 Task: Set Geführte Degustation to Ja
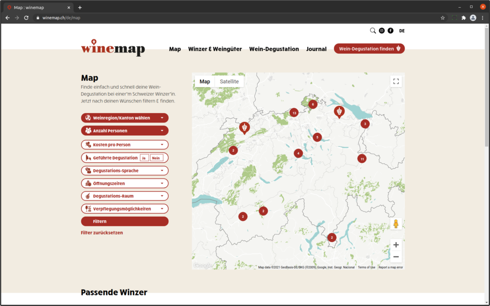144,158
